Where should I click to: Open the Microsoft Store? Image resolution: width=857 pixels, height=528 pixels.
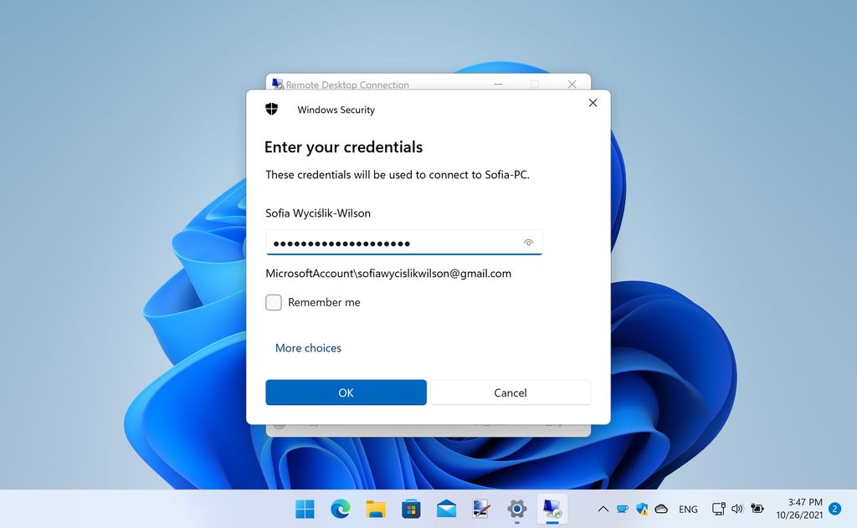[x=411, y=509]
